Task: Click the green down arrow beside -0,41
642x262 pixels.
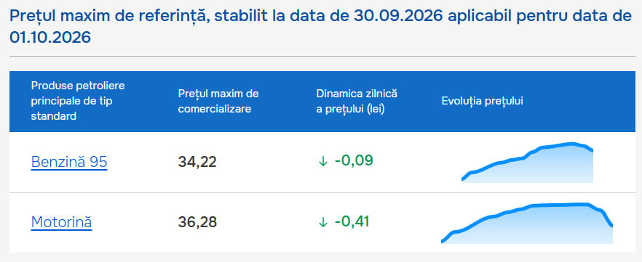Action: click(x=323, y=222)
